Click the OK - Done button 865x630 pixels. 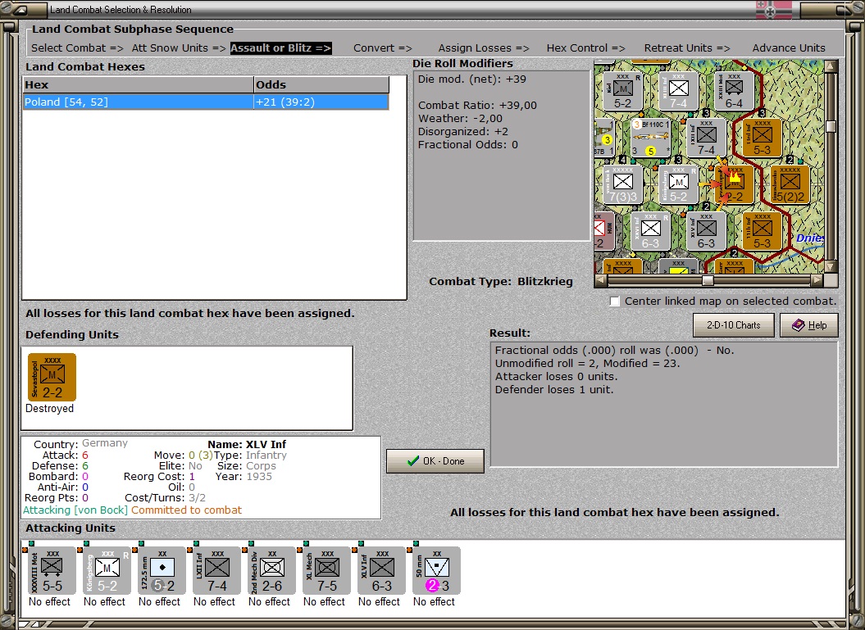[435, 460]
